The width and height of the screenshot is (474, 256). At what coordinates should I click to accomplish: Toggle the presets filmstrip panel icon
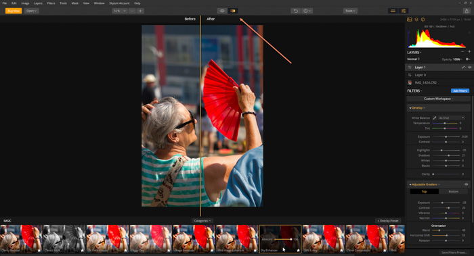393,11
